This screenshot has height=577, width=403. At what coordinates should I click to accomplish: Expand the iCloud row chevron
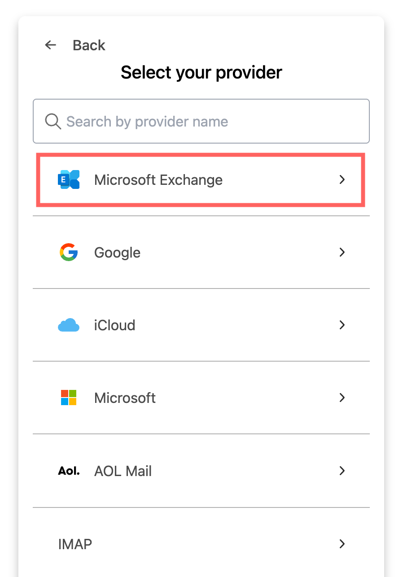pos(342,325)
